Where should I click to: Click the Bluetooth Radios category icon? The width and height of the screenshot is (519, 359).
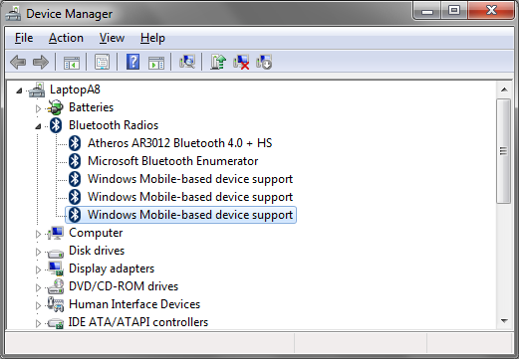pyautogui.click(x=56, y=125)
